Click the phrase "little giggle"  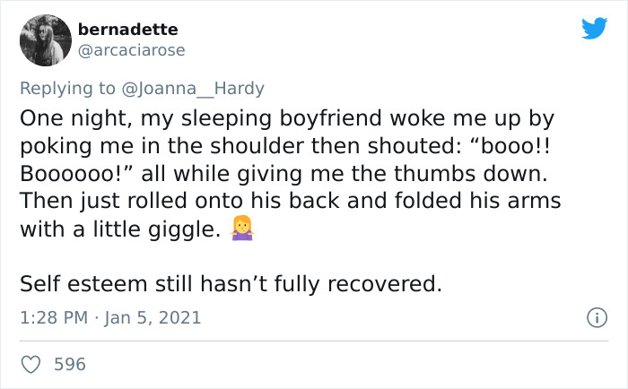click(157, 229)
